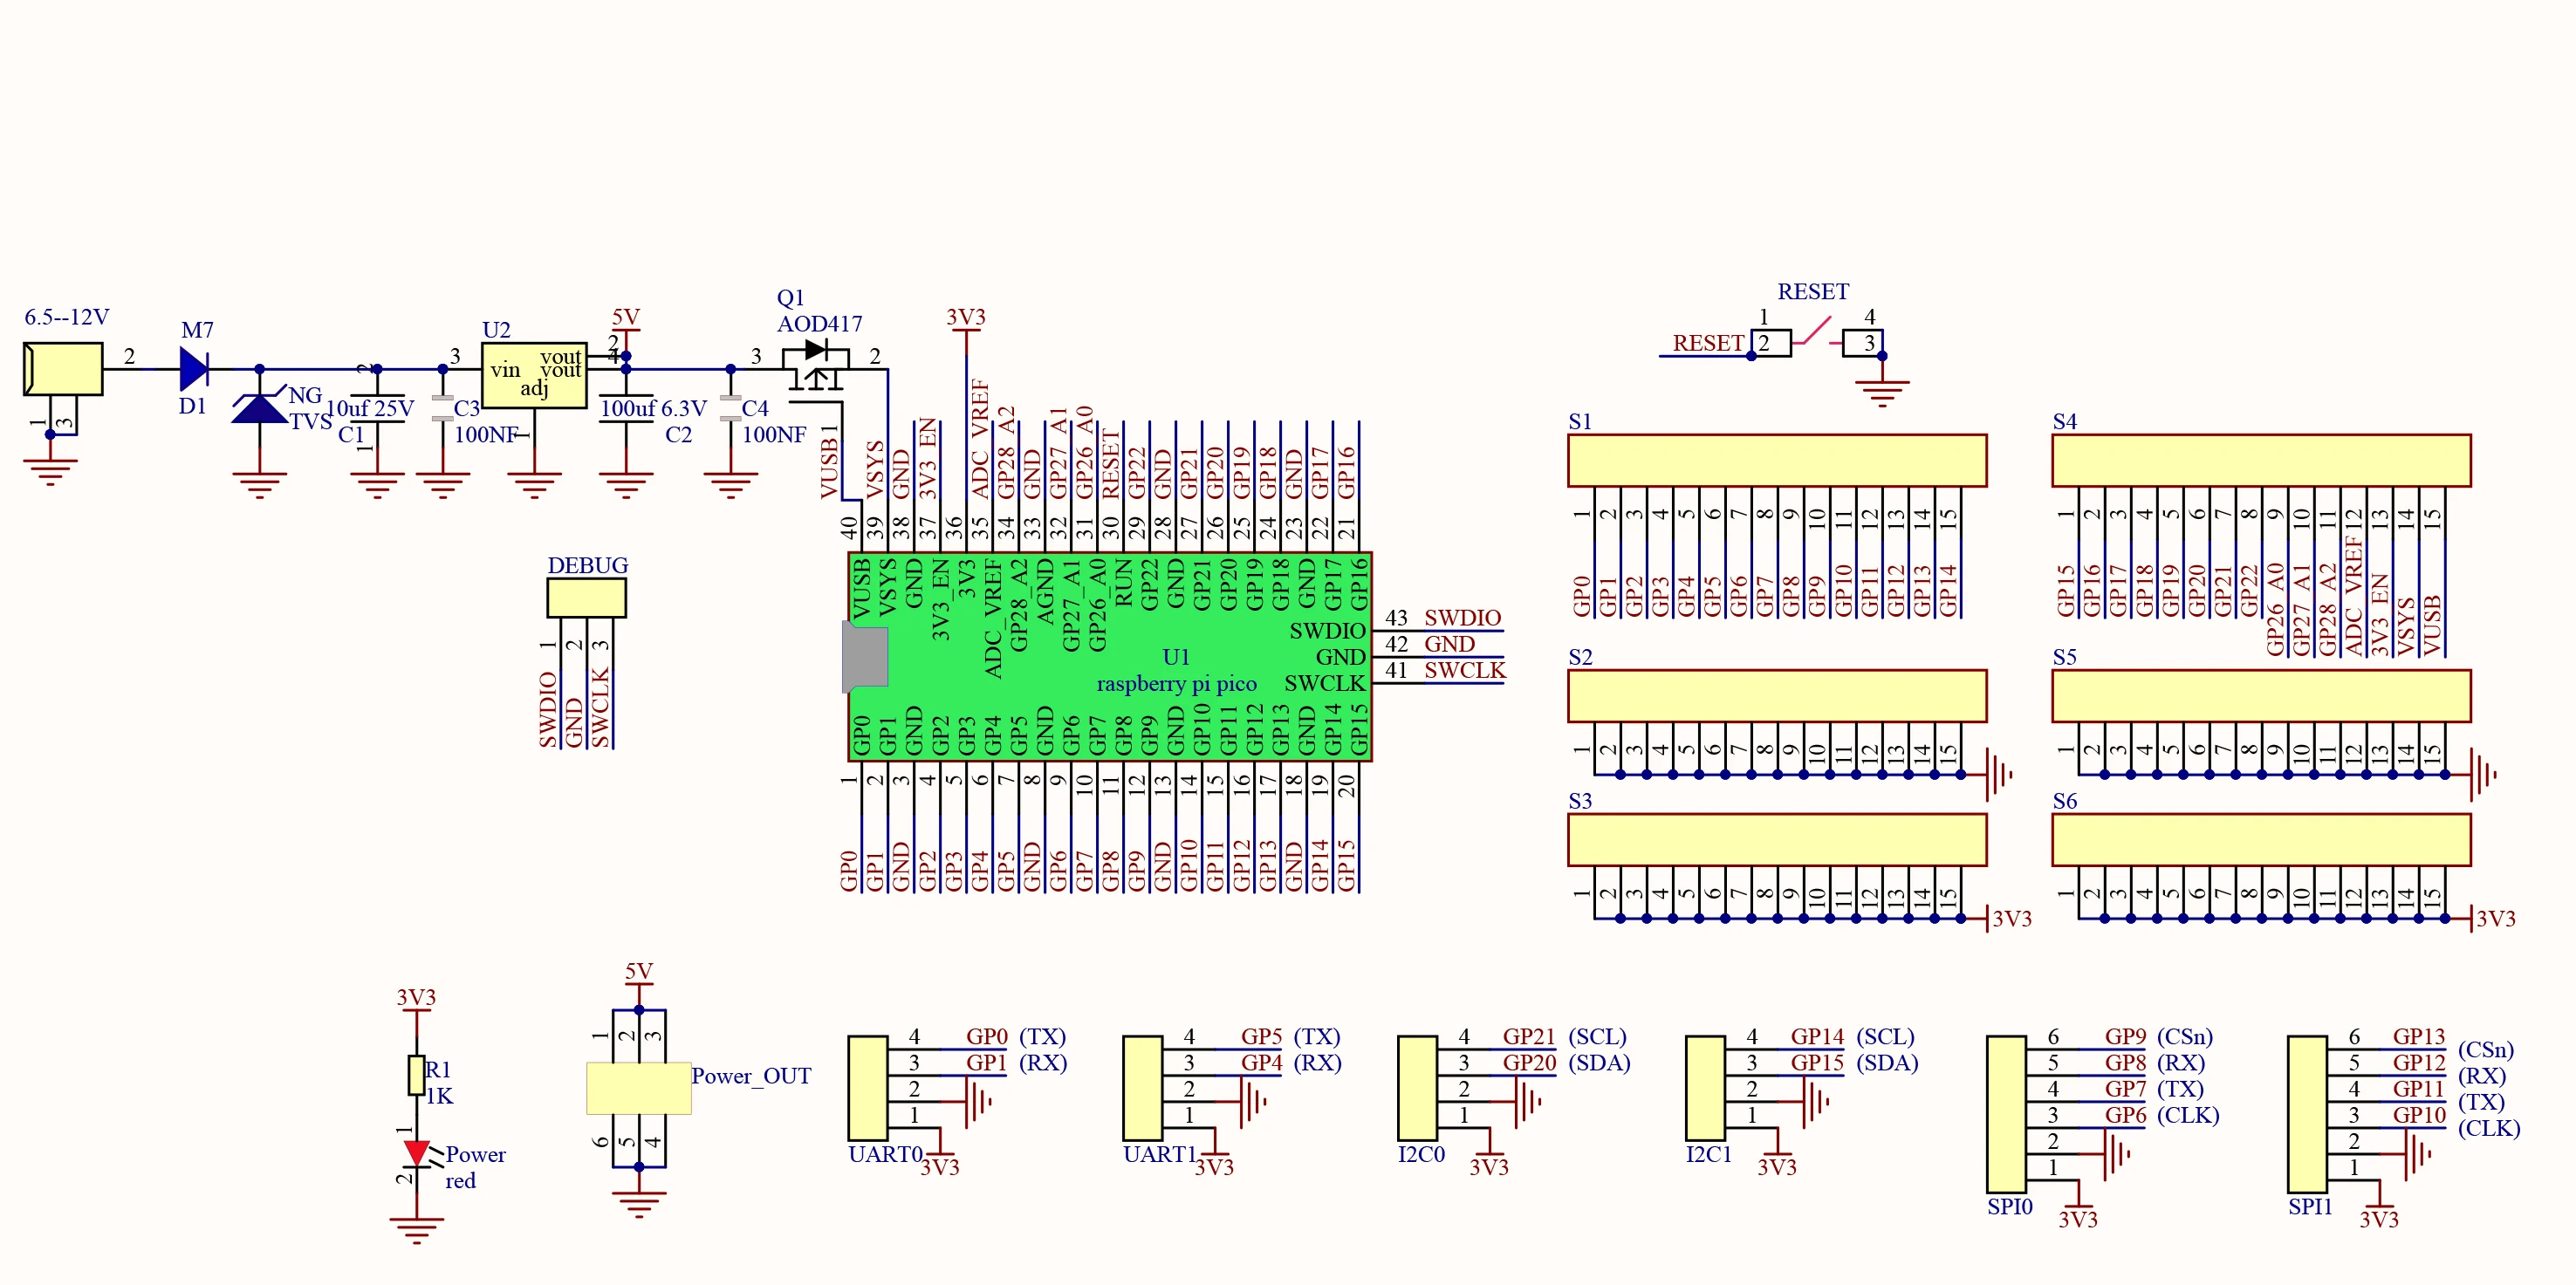The image size is (2576, 1285).
Task: Select the R1 1K resistor
Action: (416, 1075)
